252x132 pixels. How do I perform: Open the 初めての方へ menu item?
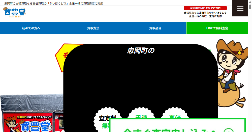[x=31, y=28]
